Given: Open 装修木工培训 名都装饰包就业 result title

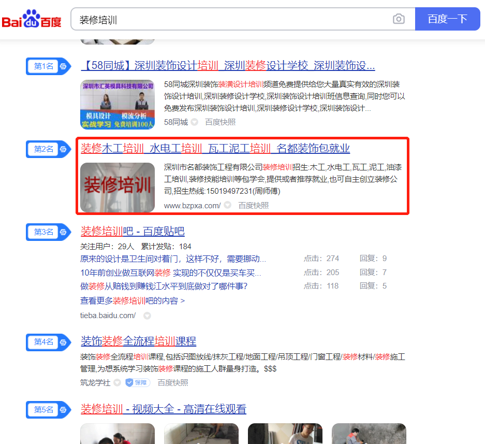Looking at the screenshot, I should (215, 149).
